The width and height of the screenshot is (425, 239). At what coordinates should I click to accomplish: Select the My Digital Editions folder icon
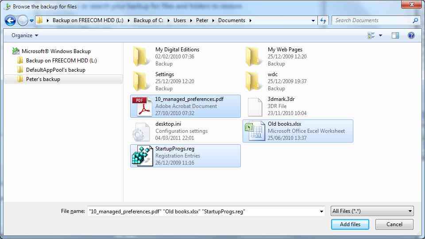coord(141,57)
